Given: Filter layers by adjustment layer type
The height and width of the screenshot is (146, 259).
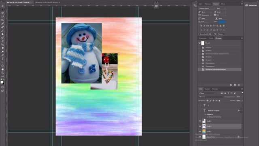Looking at the screenshot, I should coord(225,93).
